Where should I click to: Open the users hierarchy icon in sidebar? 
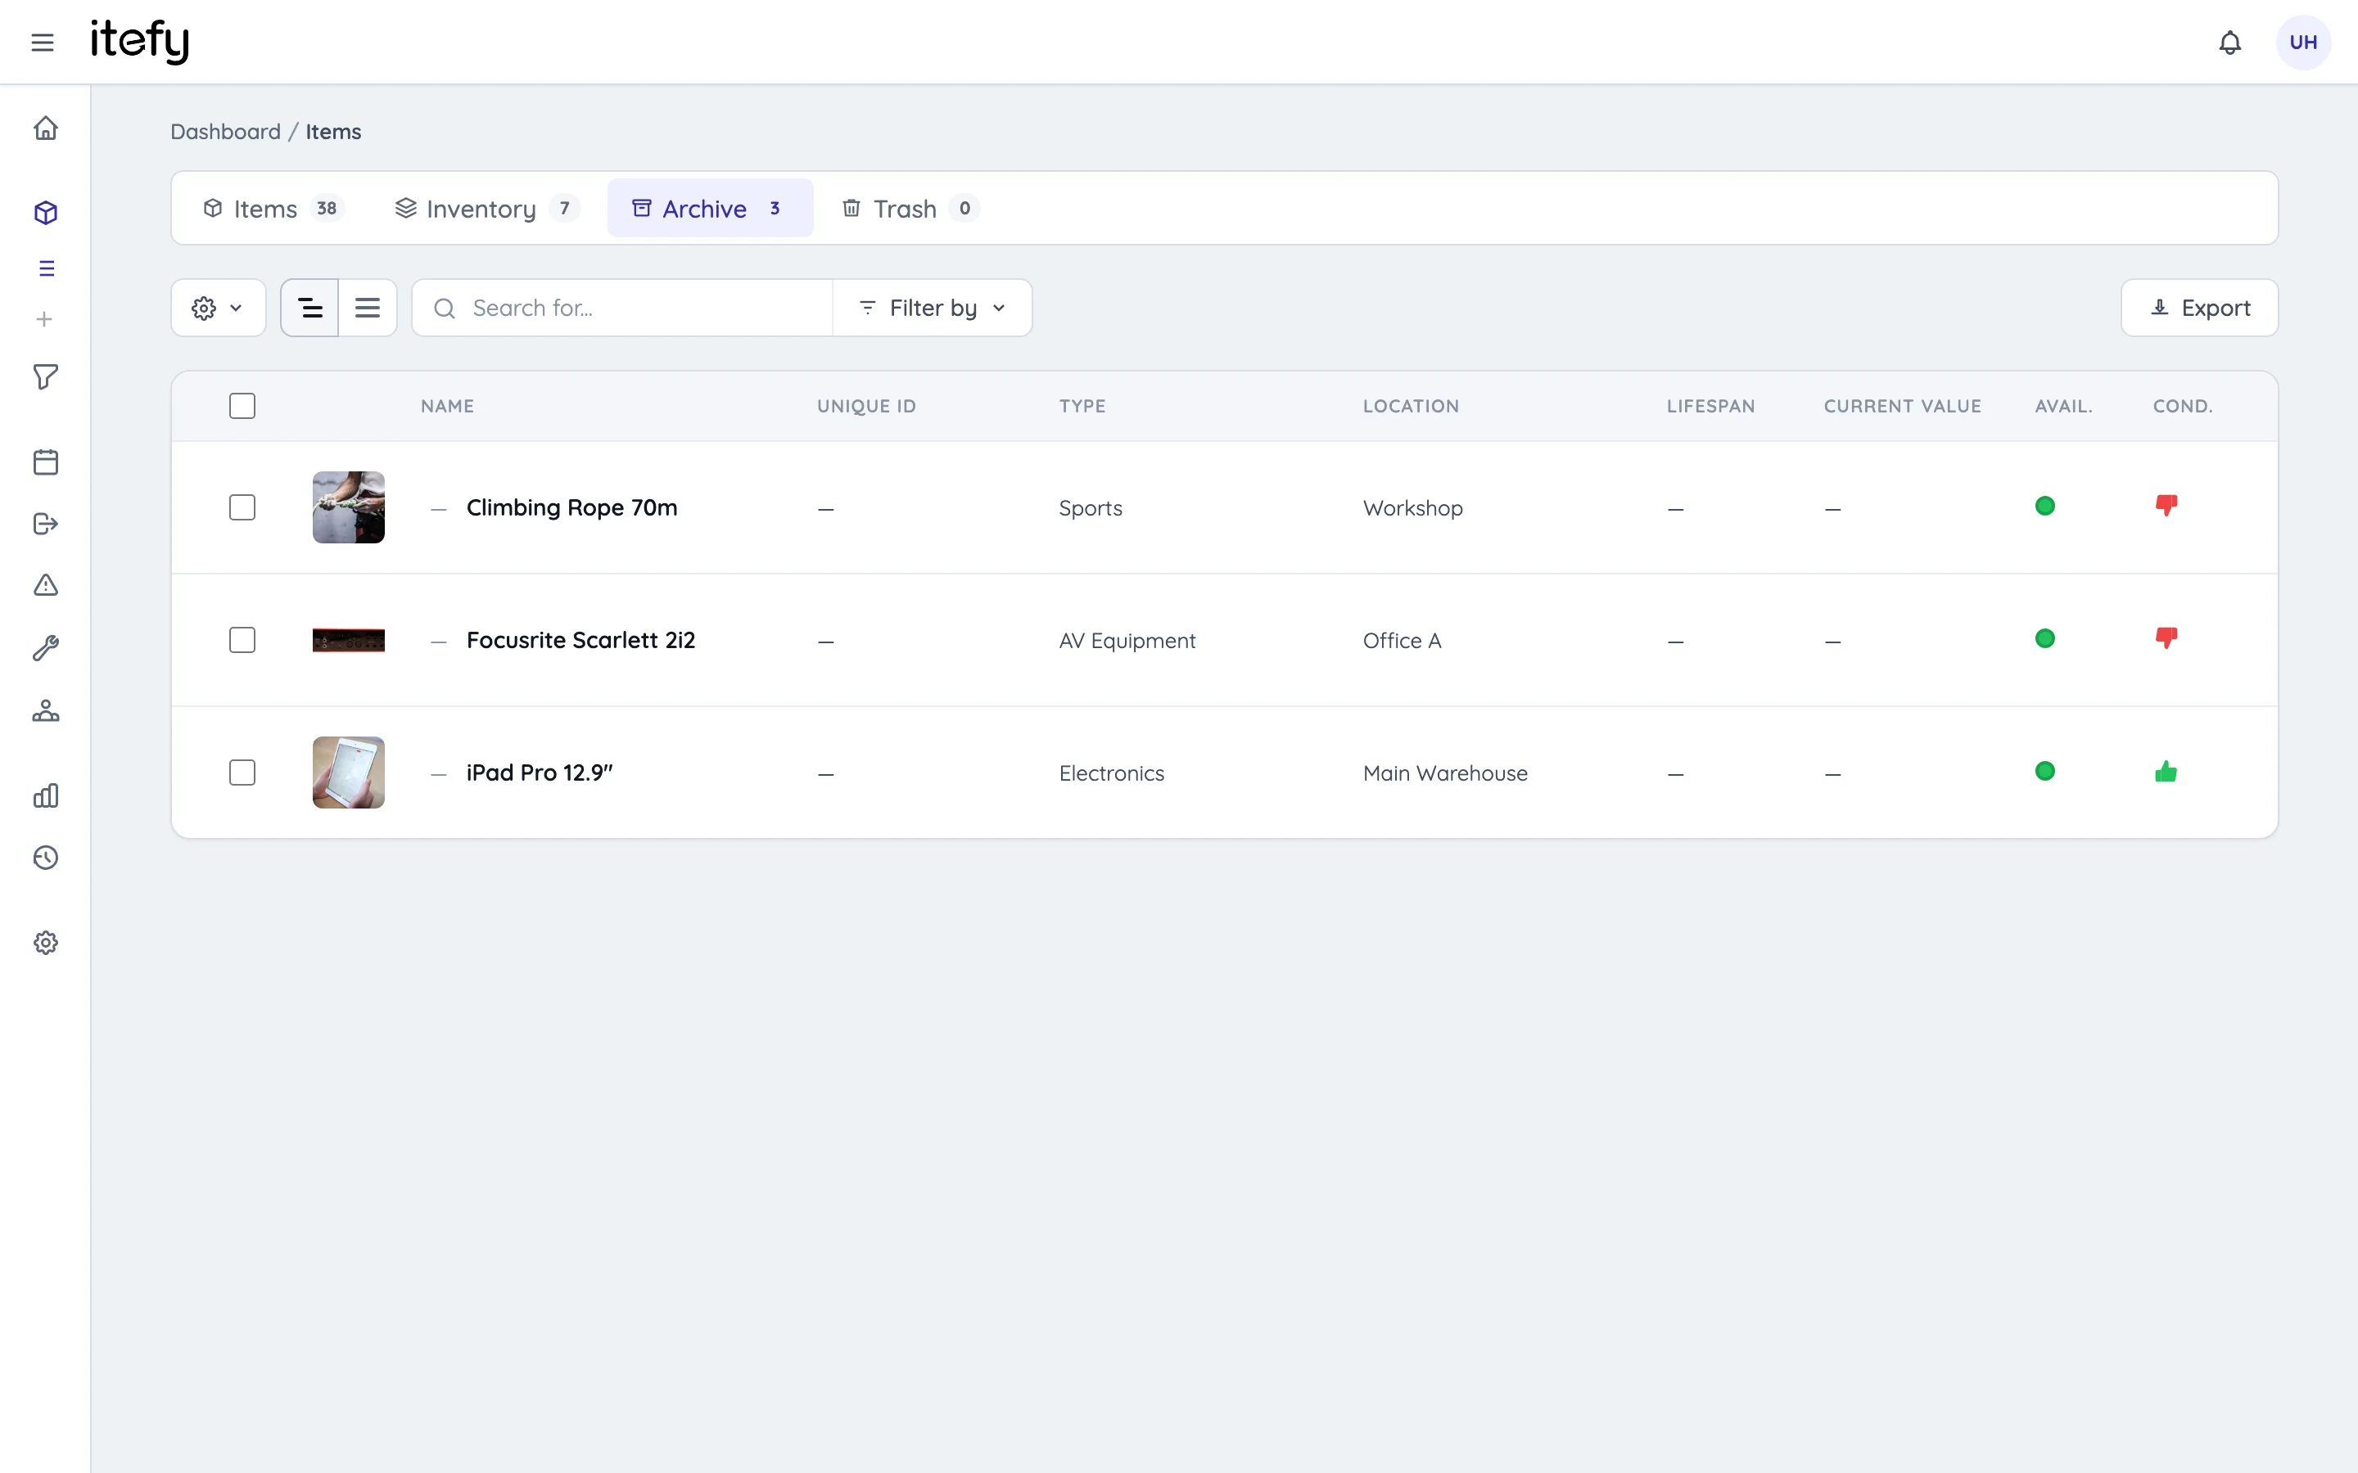46,711
